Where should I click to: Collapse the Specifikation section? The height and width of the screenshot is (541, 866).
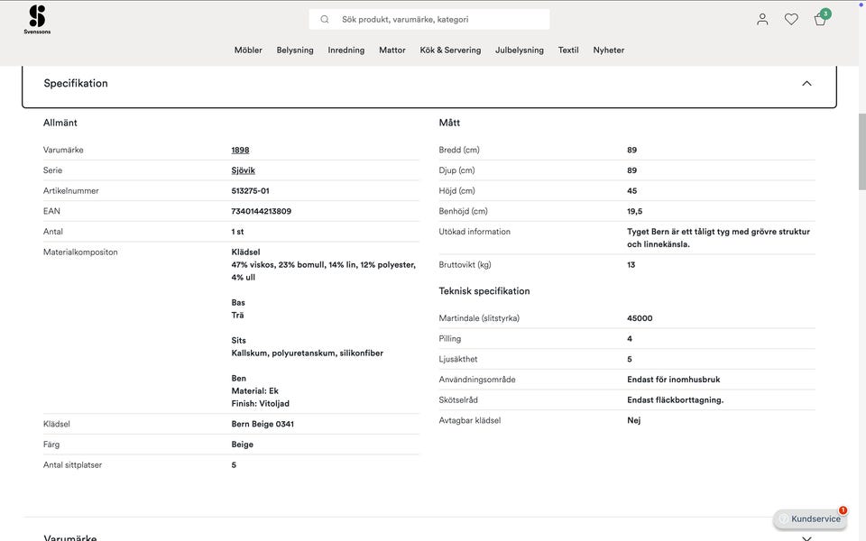point(806,83)
